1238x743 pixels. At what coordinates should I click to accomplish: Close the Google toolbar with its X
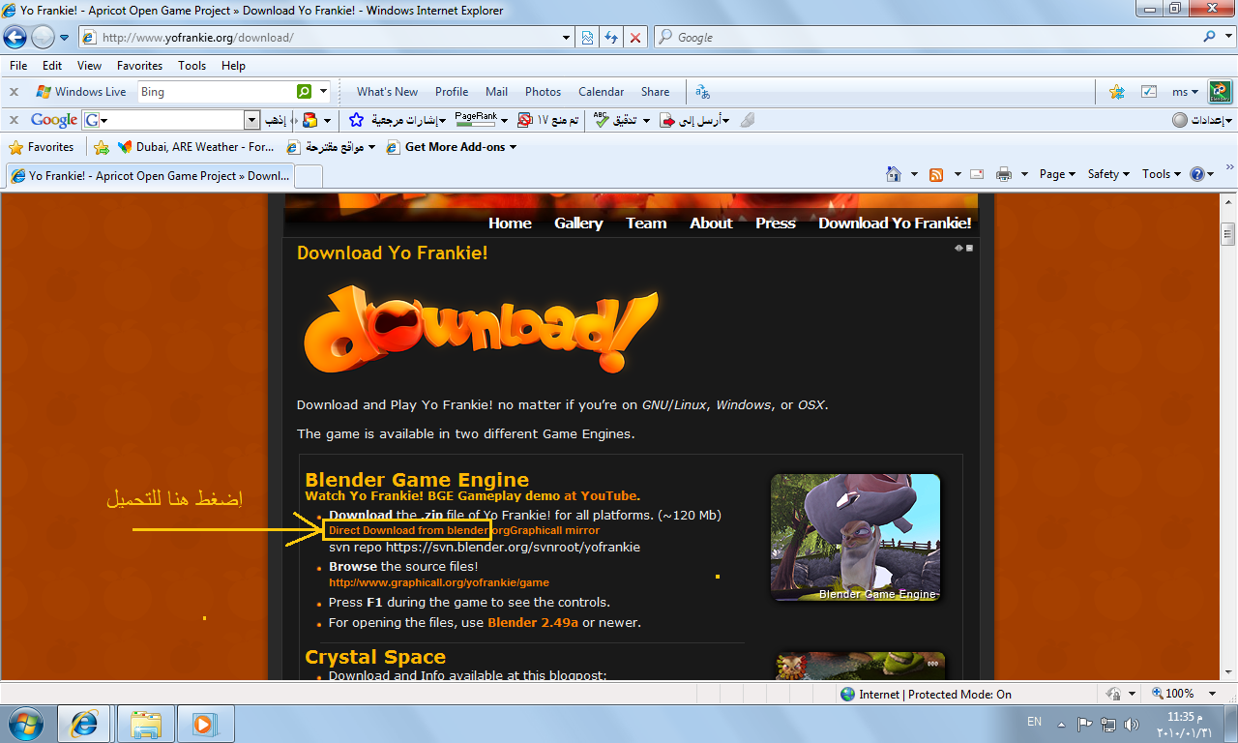(x=14, y=120)
